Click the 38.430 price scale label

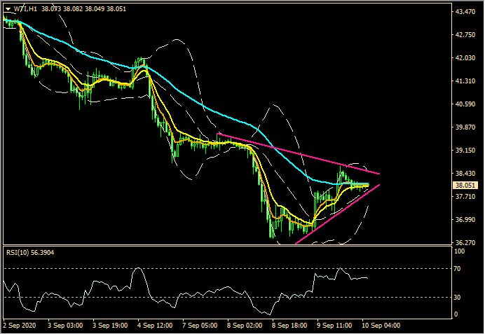pyautogui.click(x=465, y=174)
